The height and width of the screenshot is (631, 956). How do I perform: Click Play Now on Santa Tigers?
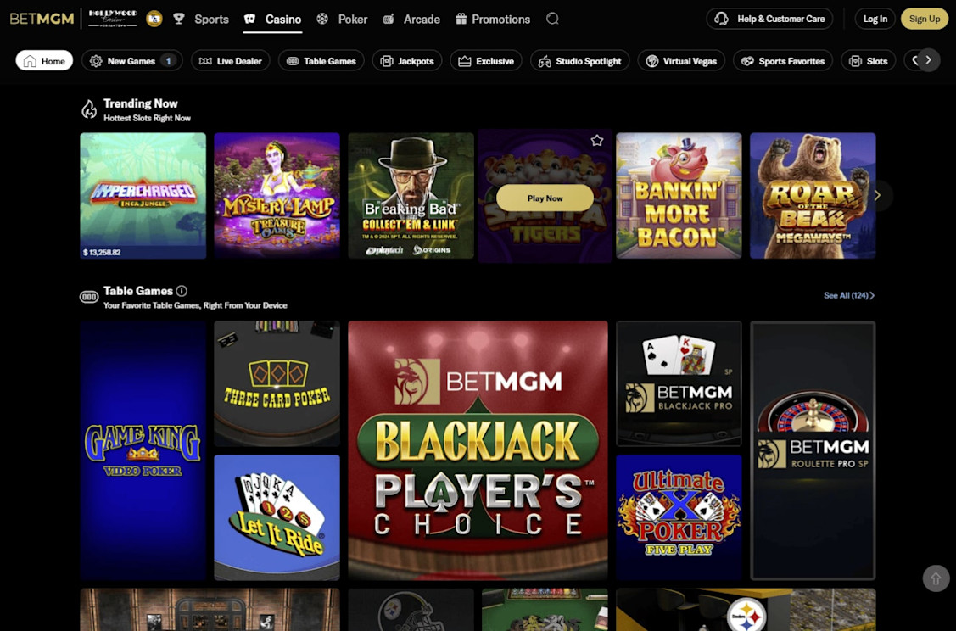[x=545, y=198]
